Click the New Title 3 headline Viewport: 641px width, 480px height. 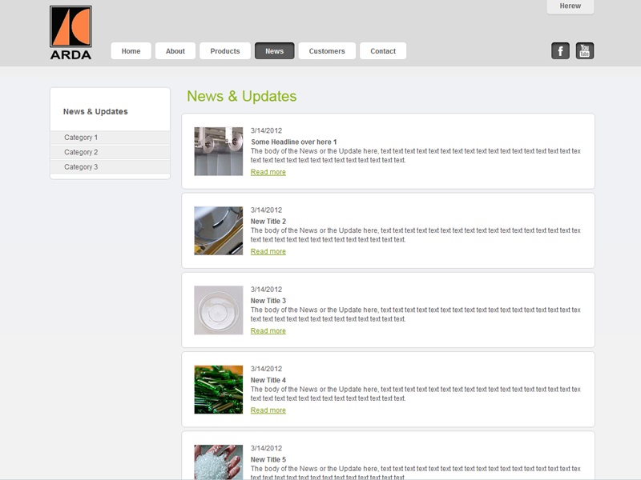click(x=268, y=301)
